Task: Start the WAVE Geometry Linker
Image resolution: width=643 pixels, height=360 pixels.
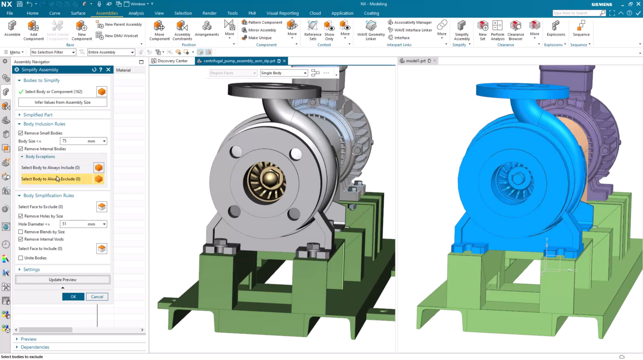Action: pyautogui.click(x=370, y=30)
